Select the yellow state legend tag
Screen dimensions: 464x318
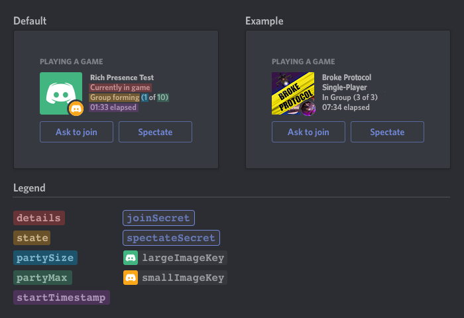tap(32, 238)
